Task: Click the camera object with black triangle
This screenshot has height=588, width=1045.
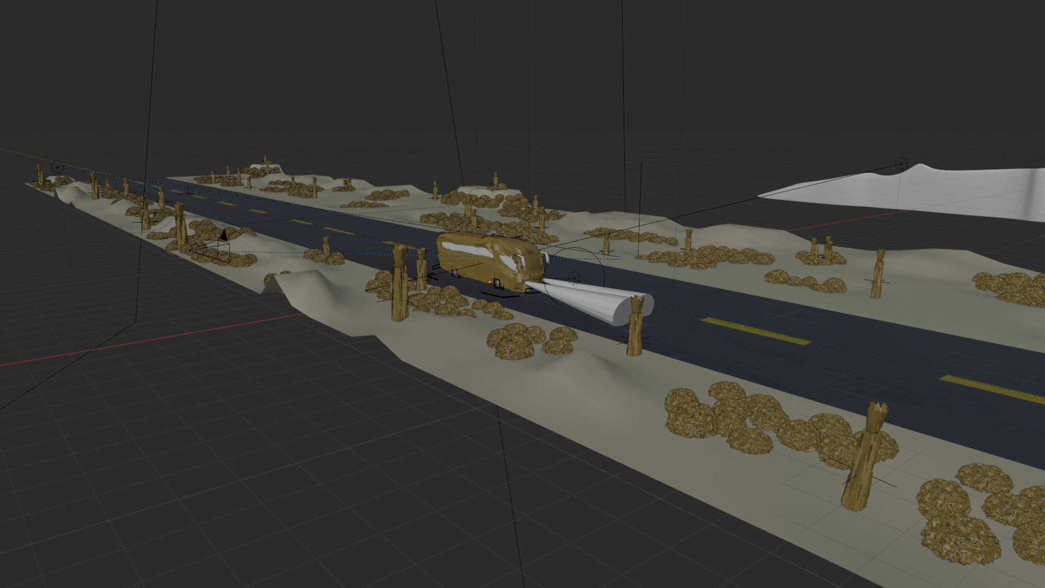Action: point(223,236)
